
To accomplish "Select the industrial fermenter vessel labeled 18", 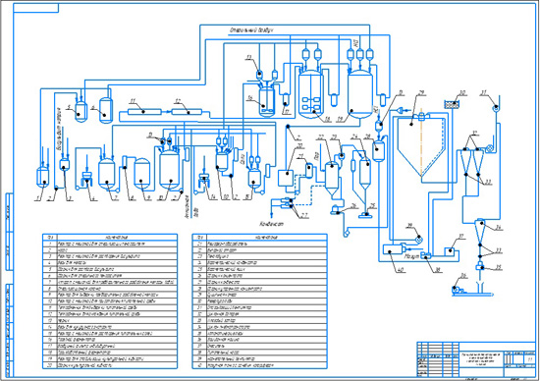I will [x=311, y=93].
